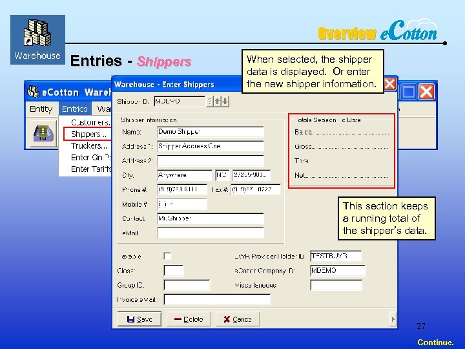The height and width of the screenshot is (349, 465).
Task: Click the Invoice eMail field
Action: point(217,299)
